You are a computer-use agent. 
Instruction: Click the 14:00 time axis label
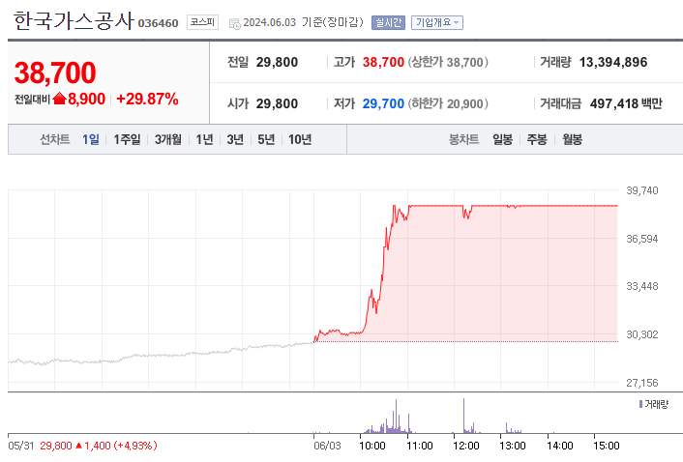560,446
